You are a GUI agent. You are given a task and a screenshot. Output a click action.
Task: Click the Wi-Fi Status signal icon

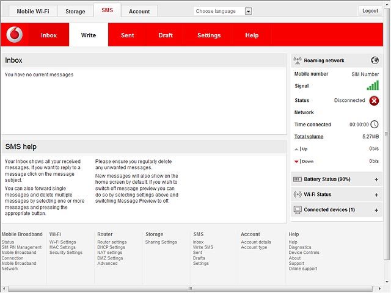point(298,194)
